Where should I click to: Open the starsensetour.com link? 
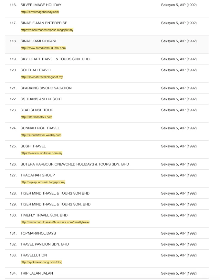point(36,117)
